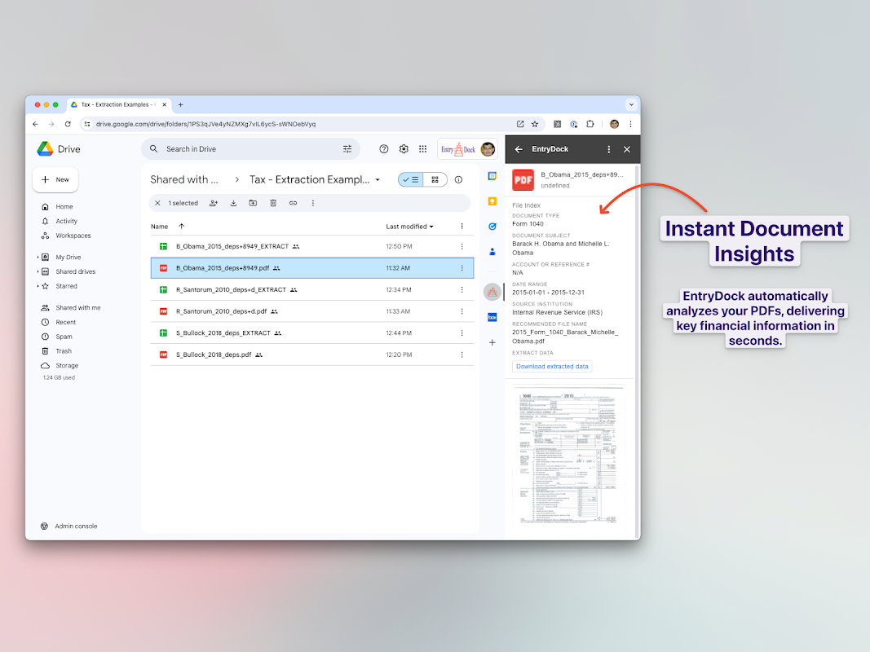This screenshot has height=652, width=870.
Task: Open browser tab search dropdown arrow
Action: pos(631,104)
